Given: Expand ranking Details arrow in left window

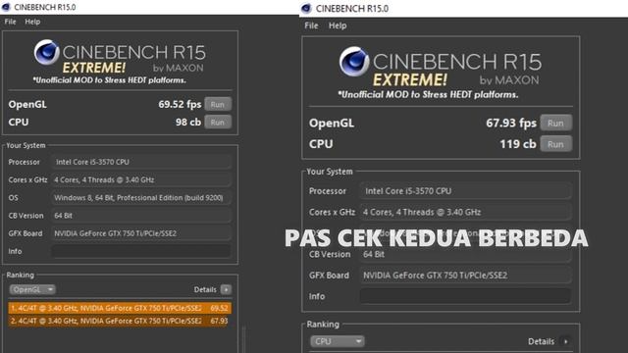Looking at the screenshot, I should (x=226, y=289).
